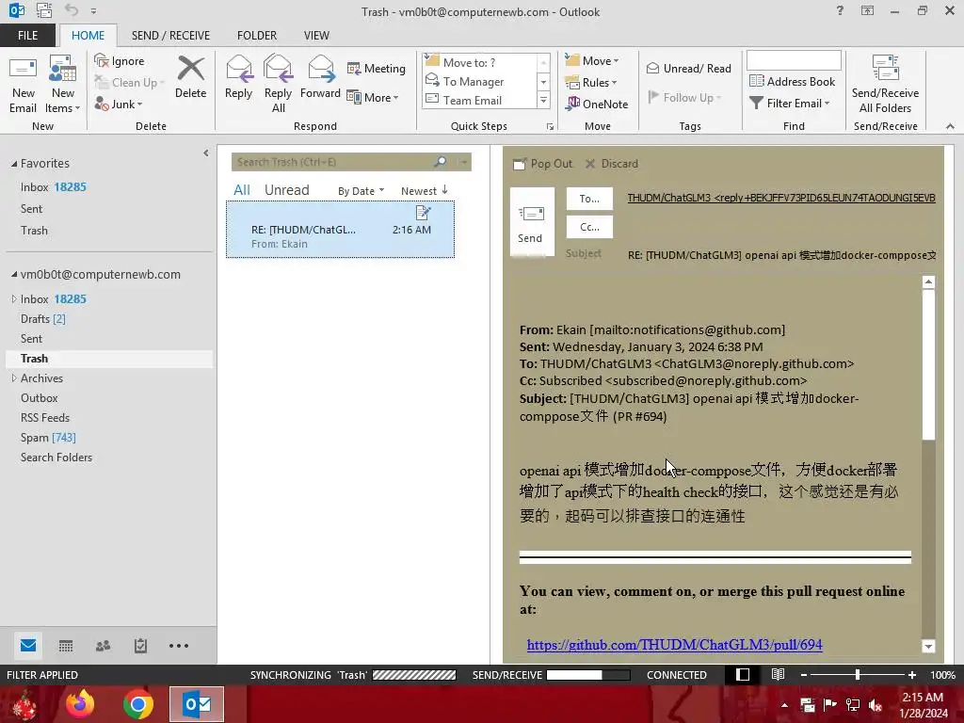
Task: Adjust the zoom slider
Action: coord(857,675)
